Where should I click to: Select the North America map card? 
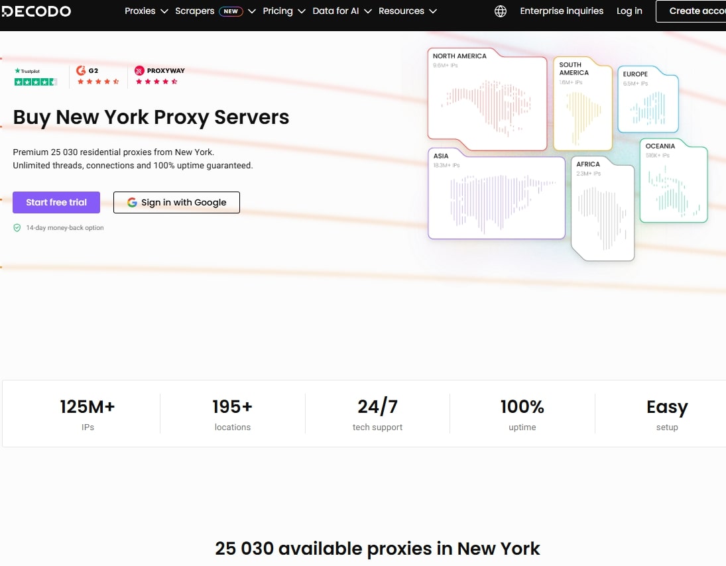(487, 99)
